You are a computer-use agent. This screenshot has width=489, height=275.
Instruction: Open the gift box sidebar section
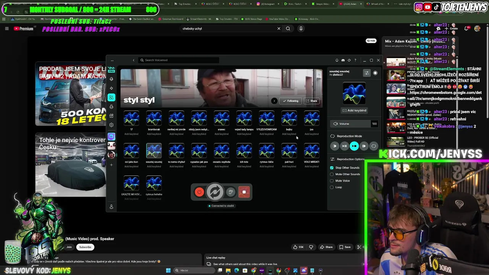pos(111,116)
